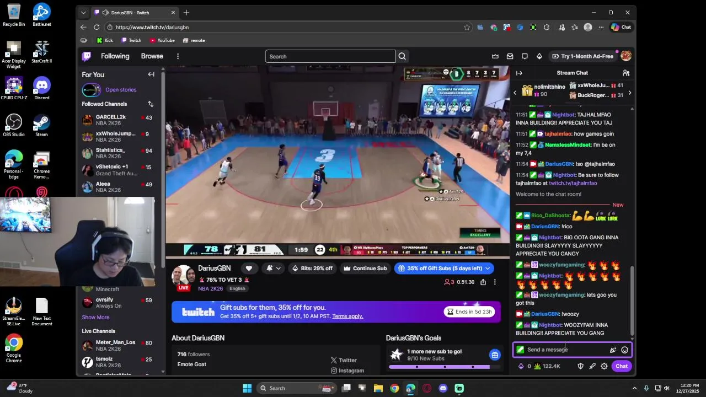Open the Get Bits diamond icon in header
706x397 pixels.
coord(539,56)
